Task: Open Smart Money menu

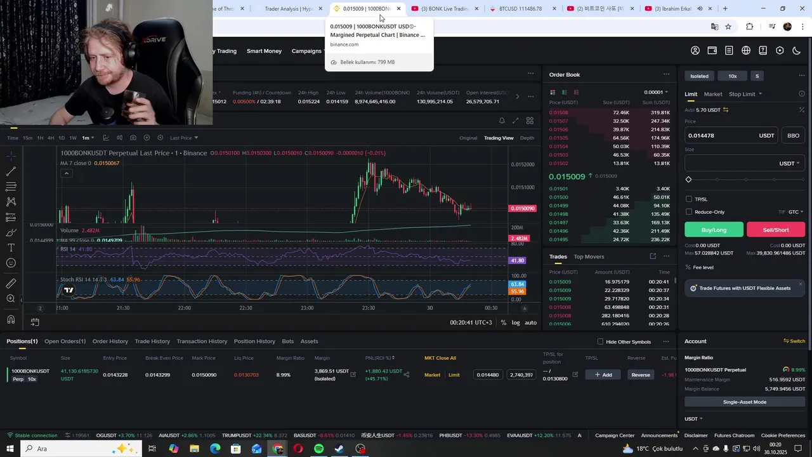Action: (x=264, y=51)
